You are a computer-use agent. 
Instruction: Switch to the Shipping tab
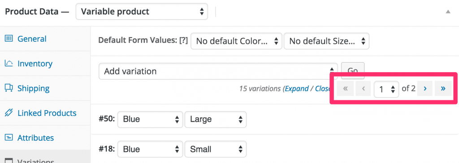pyautogui.click(x=33, y=88)
